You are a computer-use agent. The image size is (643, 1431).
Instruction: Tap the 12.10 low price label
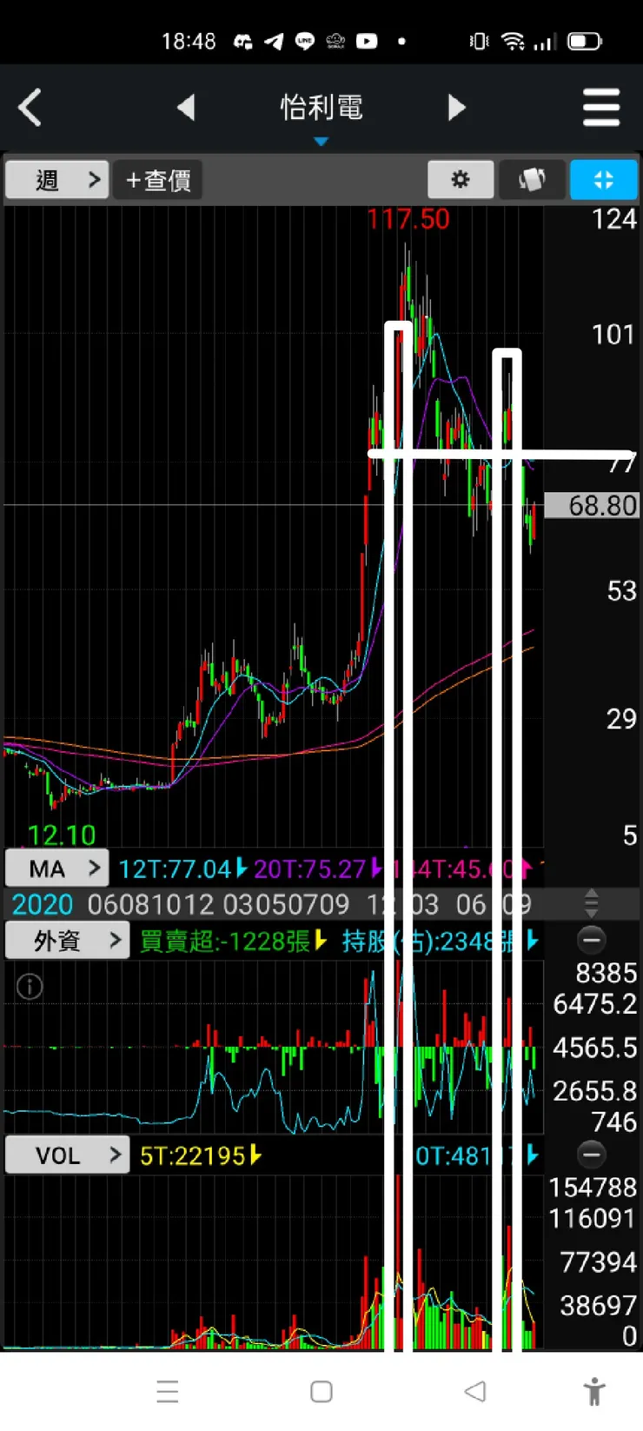(61, 835)
